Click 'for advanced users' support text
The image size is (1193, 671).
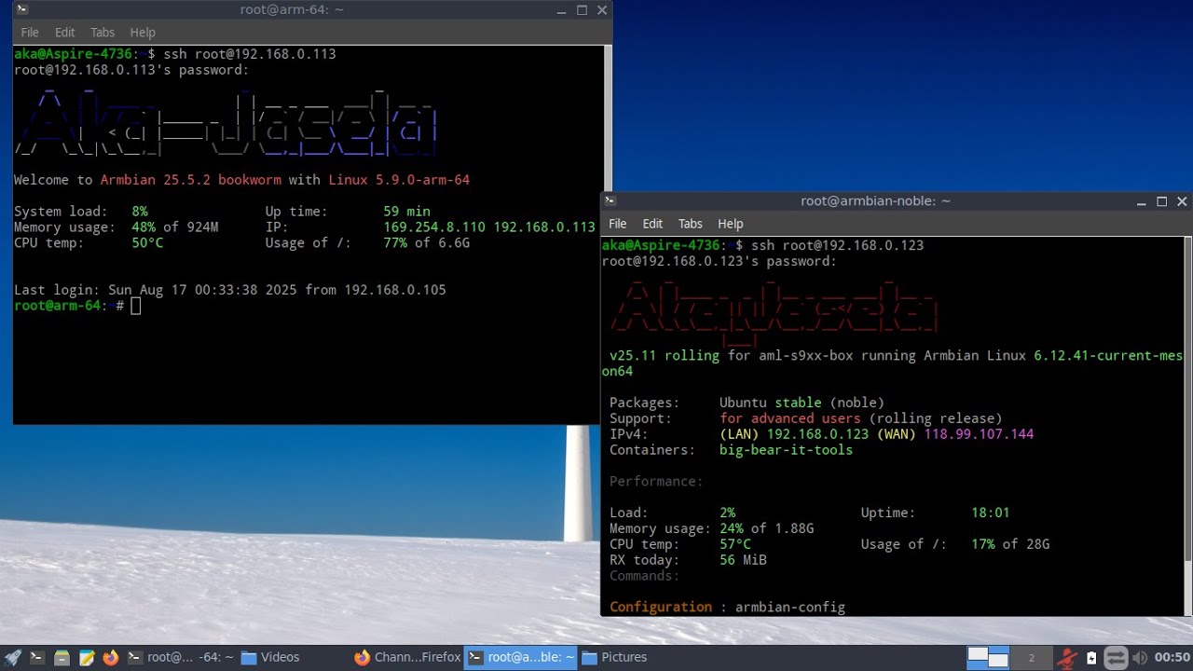790,418
